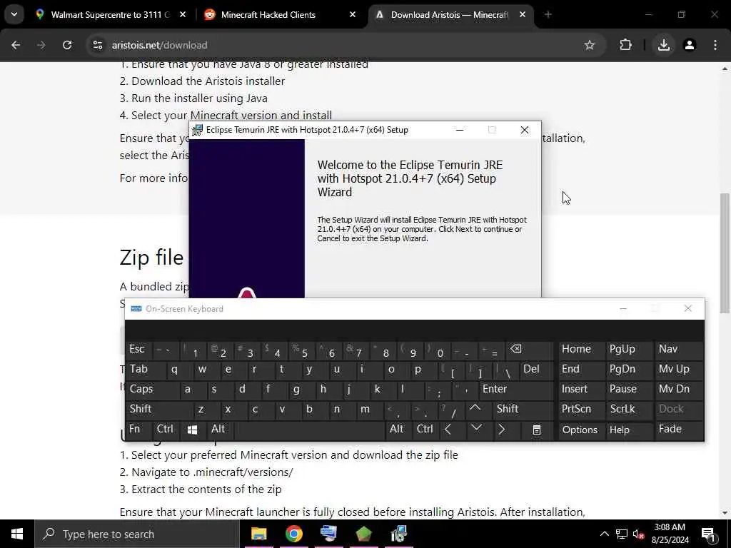Image resolution: width=731 pixels, height=548 pixels.
Task: Open the Minecraft launcher taskbar icon
Action: pos(363,534)
